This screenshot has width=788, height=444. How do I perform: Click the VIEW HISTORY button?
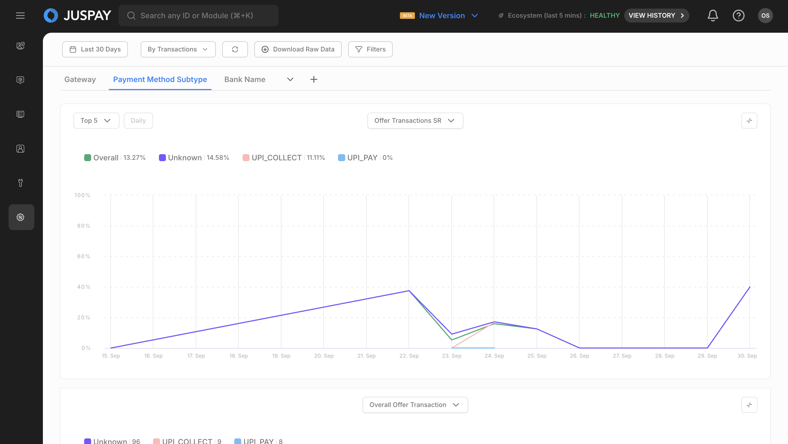656,16
